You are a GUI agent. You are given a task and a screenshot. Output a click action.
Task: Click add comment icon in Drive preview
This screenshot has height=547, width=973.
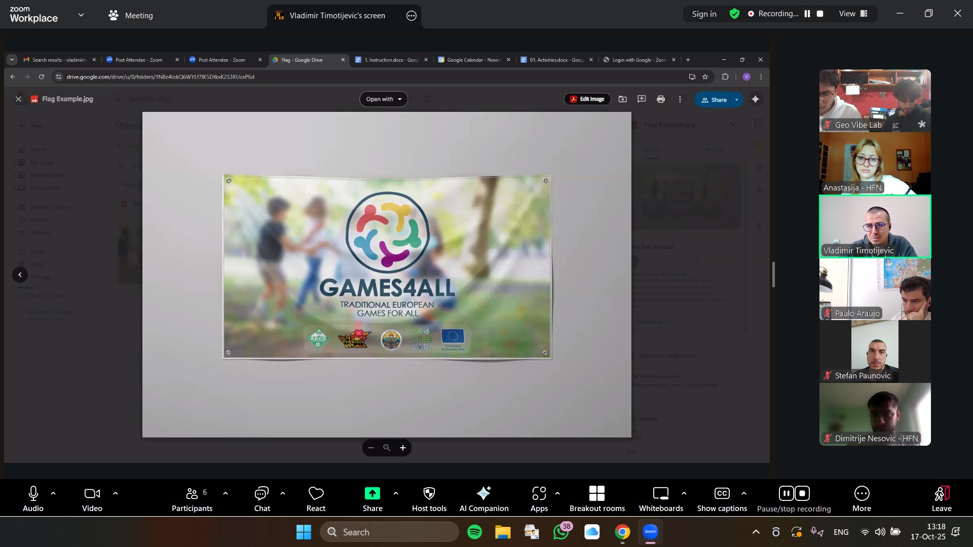coord(642,99)
